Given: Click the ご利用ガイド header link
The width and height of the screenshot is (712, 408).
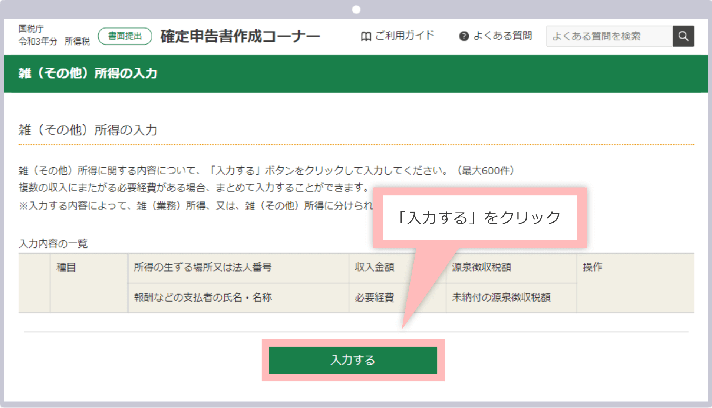Looking at the screenshot, I should point(404,36).
